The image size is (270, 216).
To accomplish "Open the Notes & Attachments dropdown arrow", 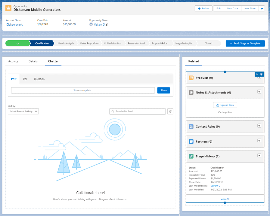I will point(259,92).
